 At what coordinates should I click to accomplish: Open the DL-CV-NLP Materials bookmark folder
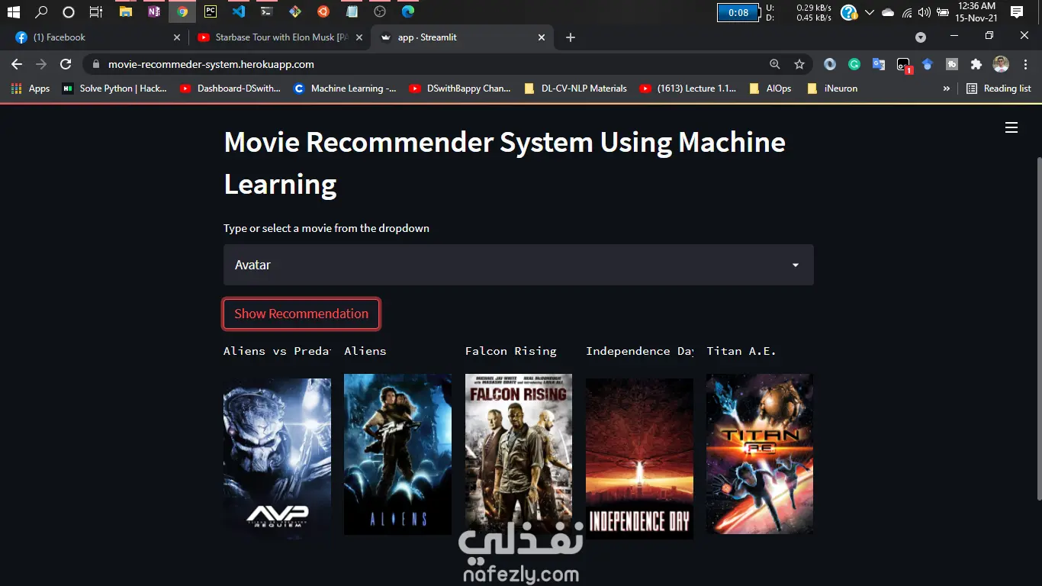(575, 89)
